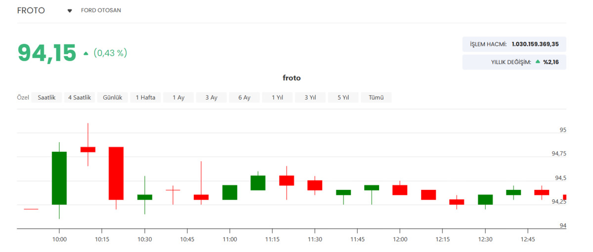The height and width of the screenshot is (252, 593).
Task: Select the 1 Hafta range
Action: pyautogui.click(x=146, y=98)
